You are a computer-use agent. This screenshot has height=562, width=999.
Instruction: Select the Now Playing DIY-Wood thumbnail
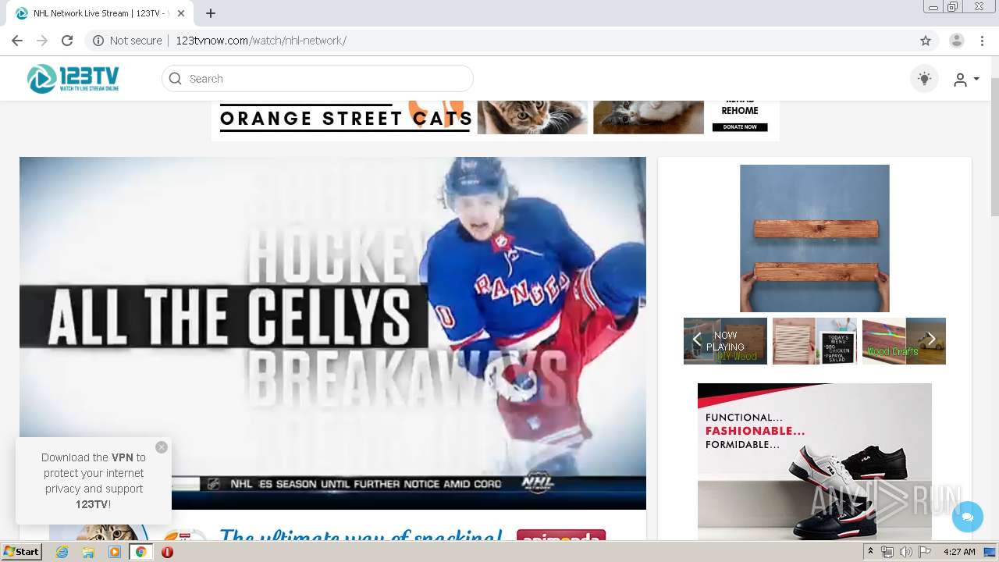click(725, 341)
